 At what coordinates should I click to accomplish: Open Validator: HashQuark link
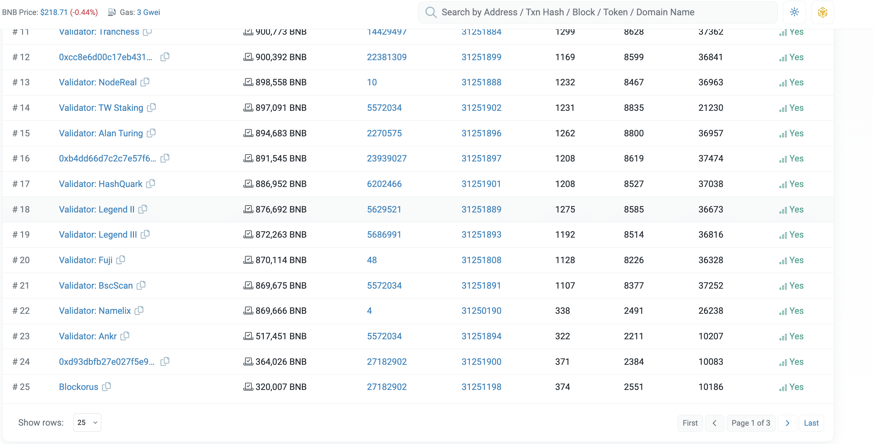pyautogui.click(x=101, y=184)
